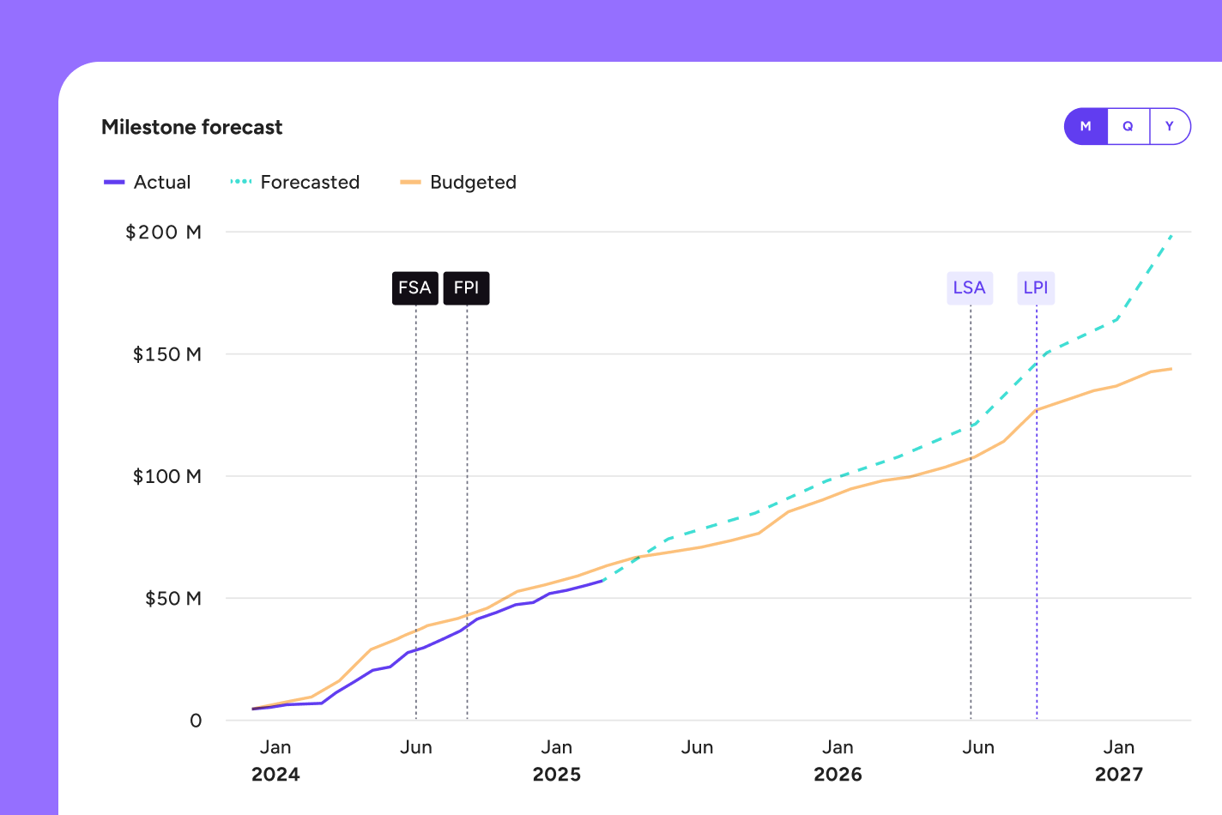Click the FSA milestone marker
Image resolution: width=1222 pixels, height=815 pixels.
coord(415,288)
